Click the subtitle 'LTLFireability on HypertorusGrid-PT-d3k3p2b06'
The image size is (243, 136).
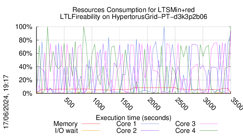(134, 17)
